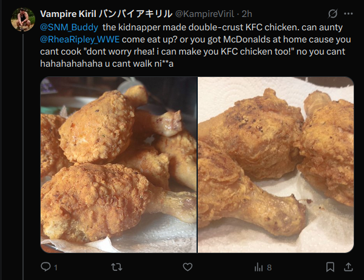Click the reply speech bubble icon
The height and width of the screenshot is (280, 364).
45,267
